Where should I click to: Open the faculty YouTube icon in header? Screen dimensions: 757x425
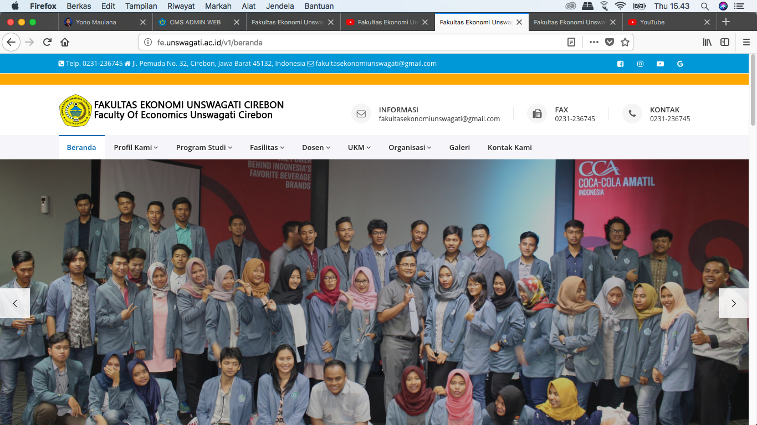(660, 64)
